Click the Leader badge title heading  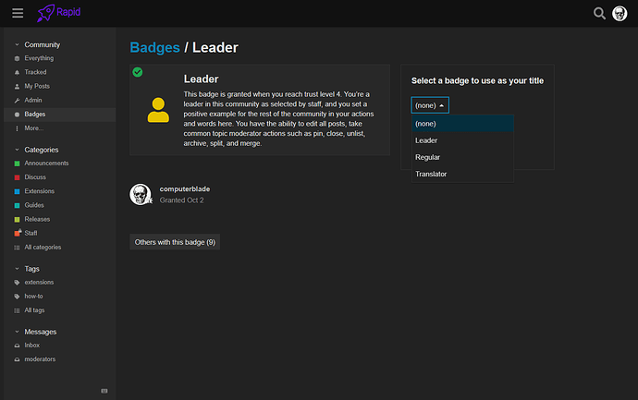(201, 79)
